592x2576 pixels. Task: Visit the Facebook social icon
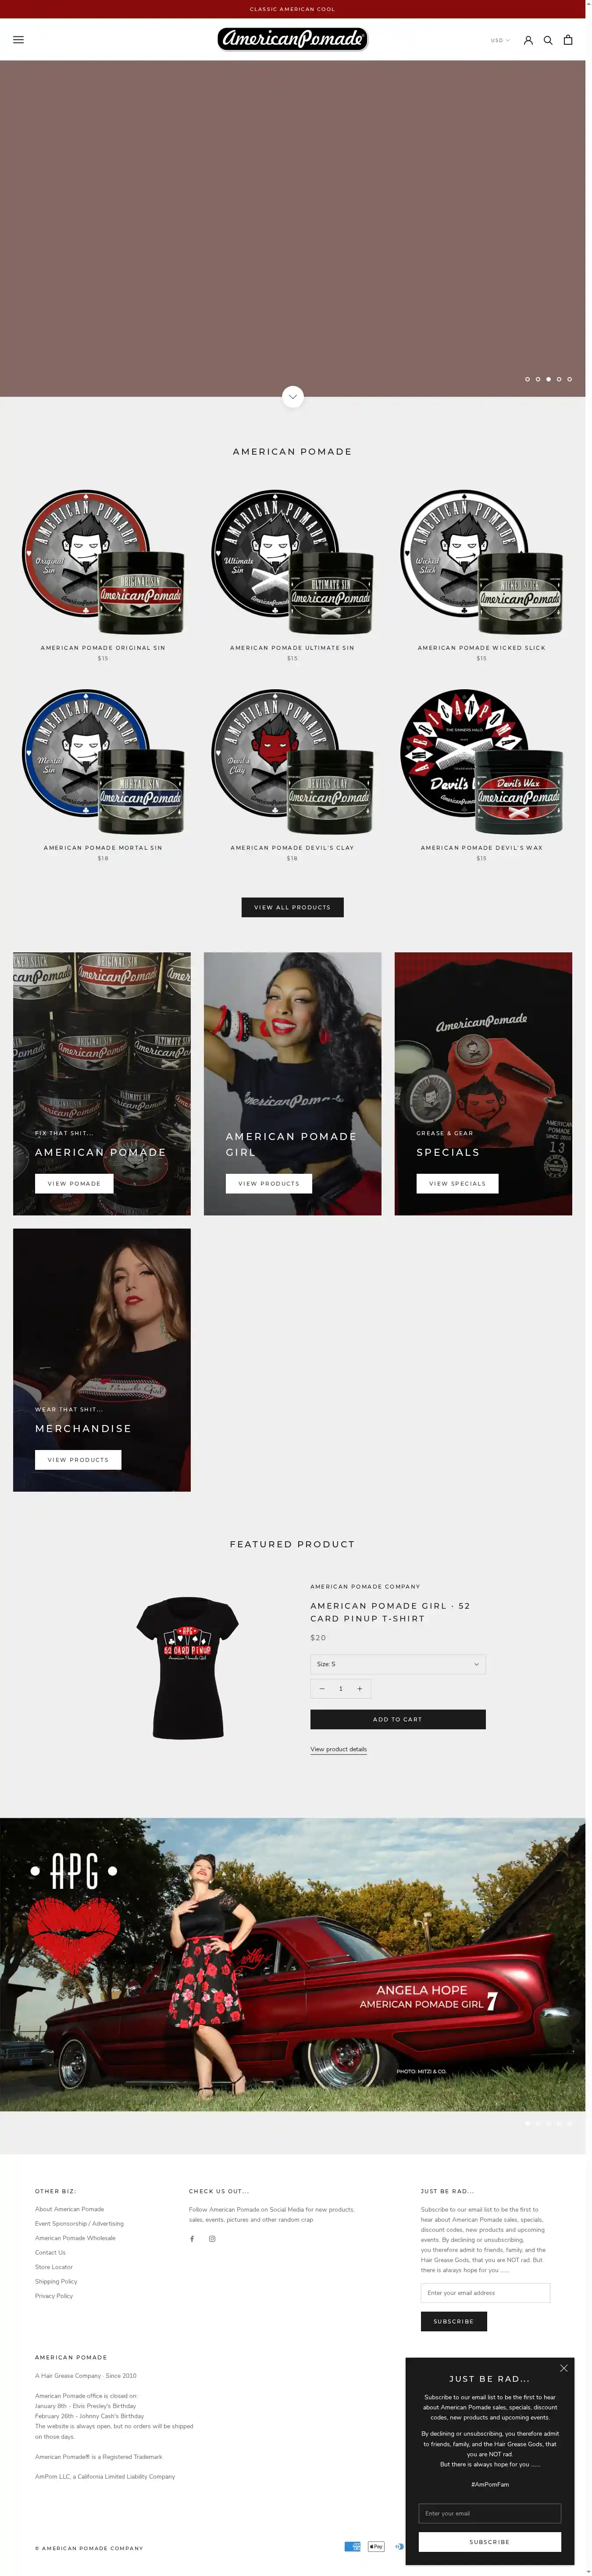pyautogui.click(x=192, y=2239)
